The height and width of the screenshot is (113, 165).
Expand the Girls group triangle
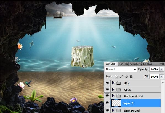[113, 83]
